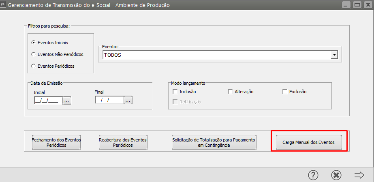The width and height of the screenshot is (374, 182).
Task: Click the Final date input field
Action: coord(109,100)
